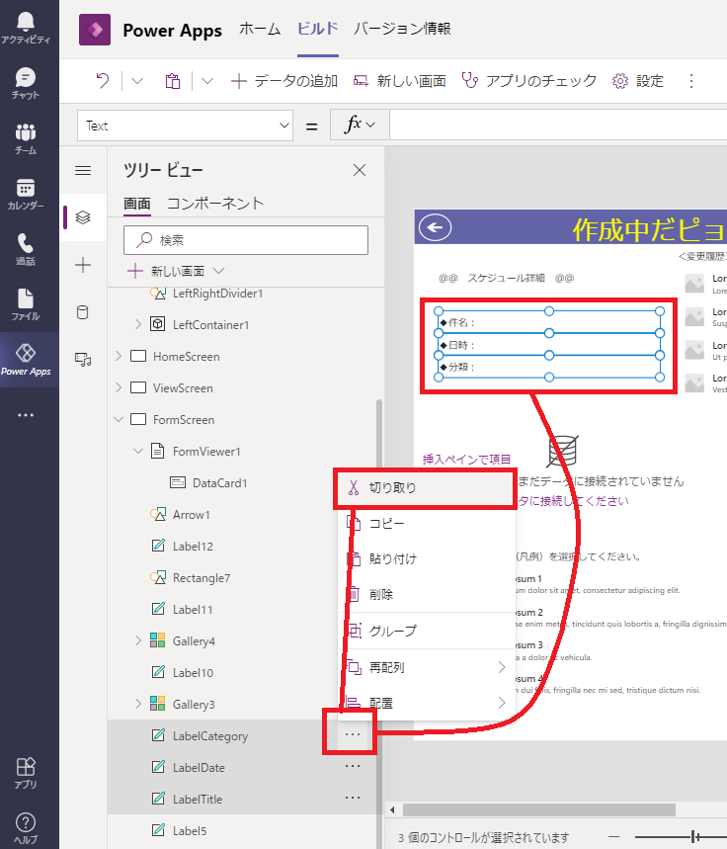
Task: Switch to the バージョン情報 tab
Action: click(x=402, y=29)
